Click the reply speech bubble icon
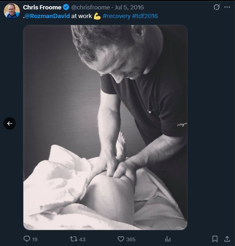Viewport: 235px width, 246px height. pyautogui.click(x=27, y=239)
